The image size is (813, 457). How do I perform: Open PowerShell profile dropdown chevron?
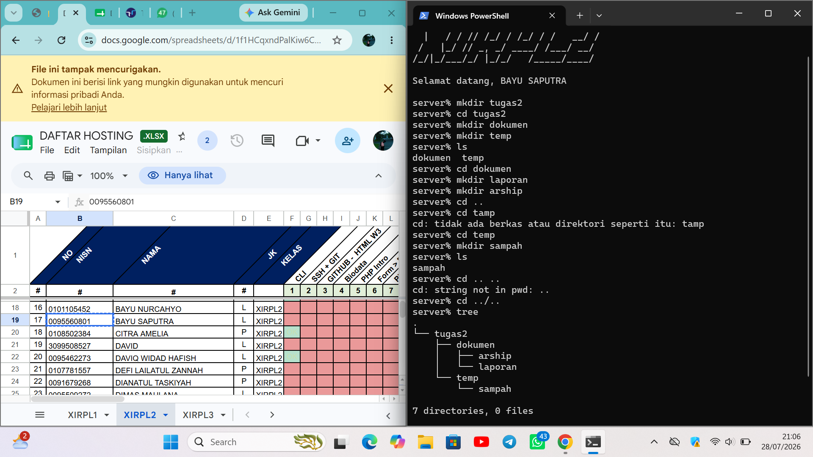599,16
